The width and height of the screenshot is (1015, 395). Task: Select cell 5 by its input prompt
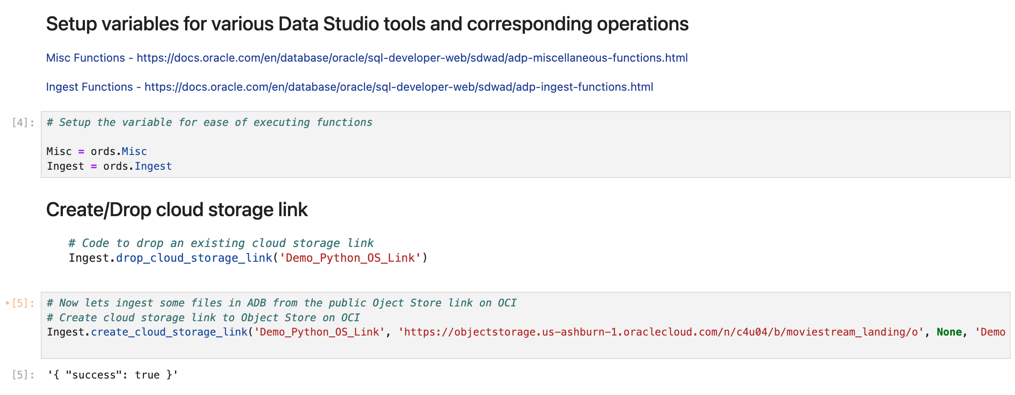23,303
